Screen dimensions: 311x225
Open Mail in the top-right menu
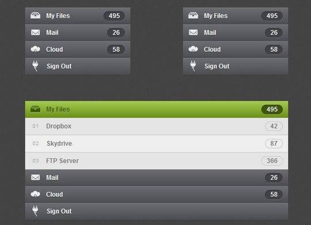[x=236, y=32]
